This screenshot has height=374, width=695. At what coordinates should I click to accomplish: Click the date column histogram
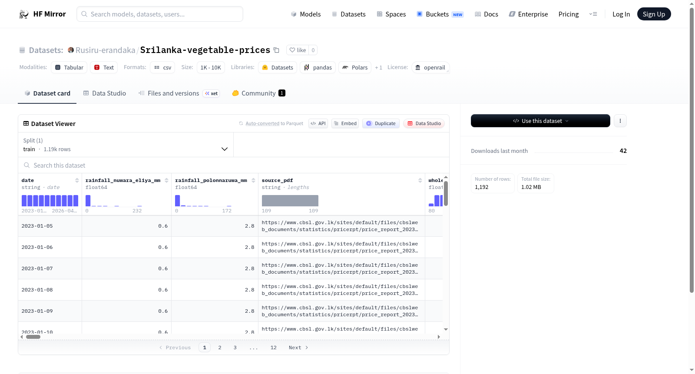click(x=50, y=201)
